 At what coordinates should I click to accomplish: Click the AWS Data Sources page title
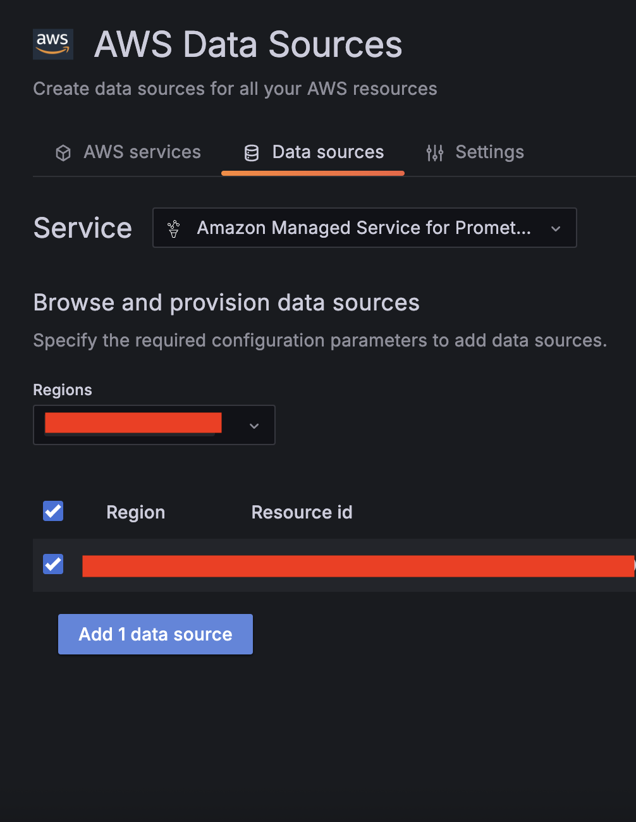click(248, 45)
